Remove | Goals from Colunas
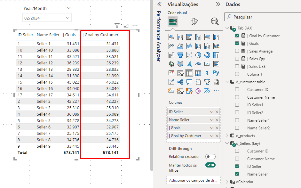The height and width of the screenshot is (188, 301). pyautogui.click(x=217, y=128)
